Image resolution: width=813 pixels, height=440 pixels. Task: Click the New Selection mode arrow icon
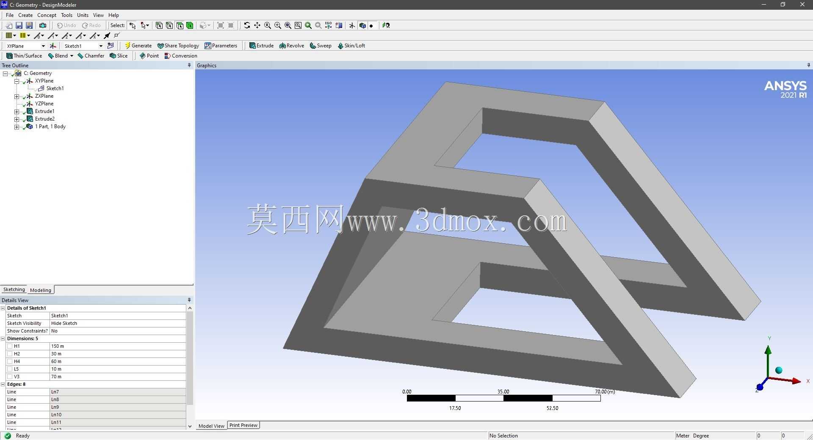[133, 25]
